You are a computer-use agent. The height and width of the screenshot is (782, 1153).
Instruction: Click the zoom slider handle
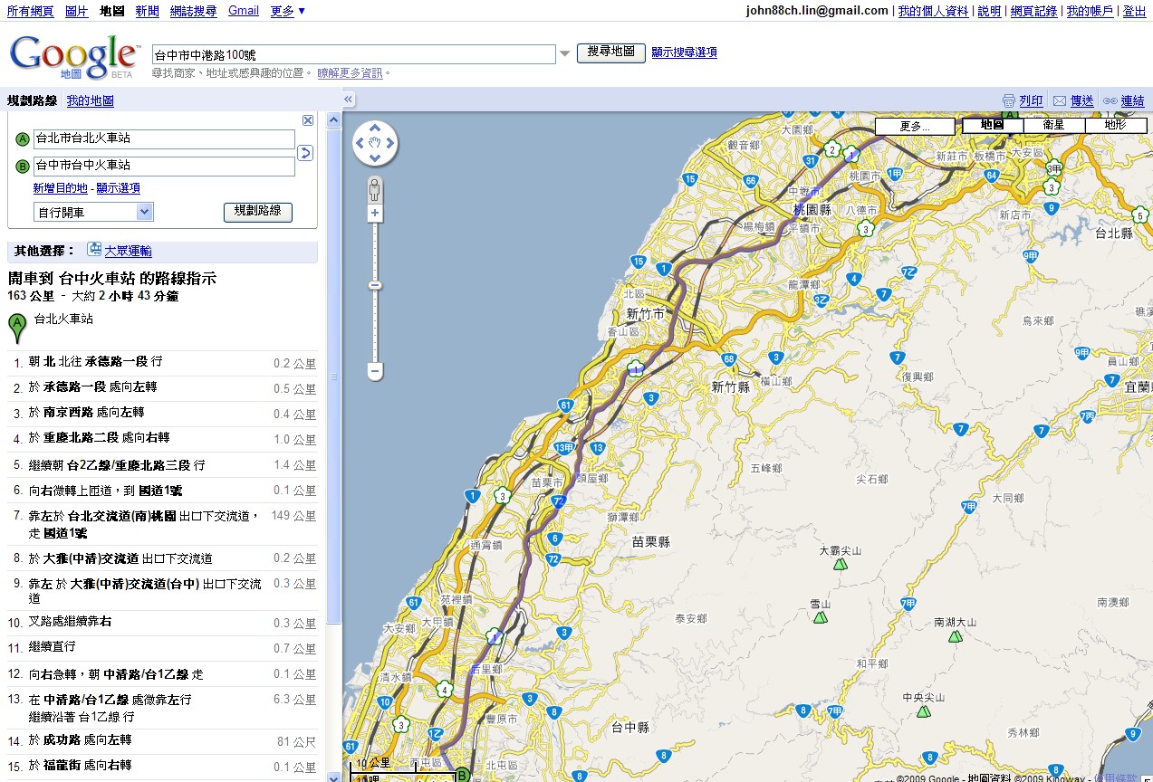pos(375,286)
